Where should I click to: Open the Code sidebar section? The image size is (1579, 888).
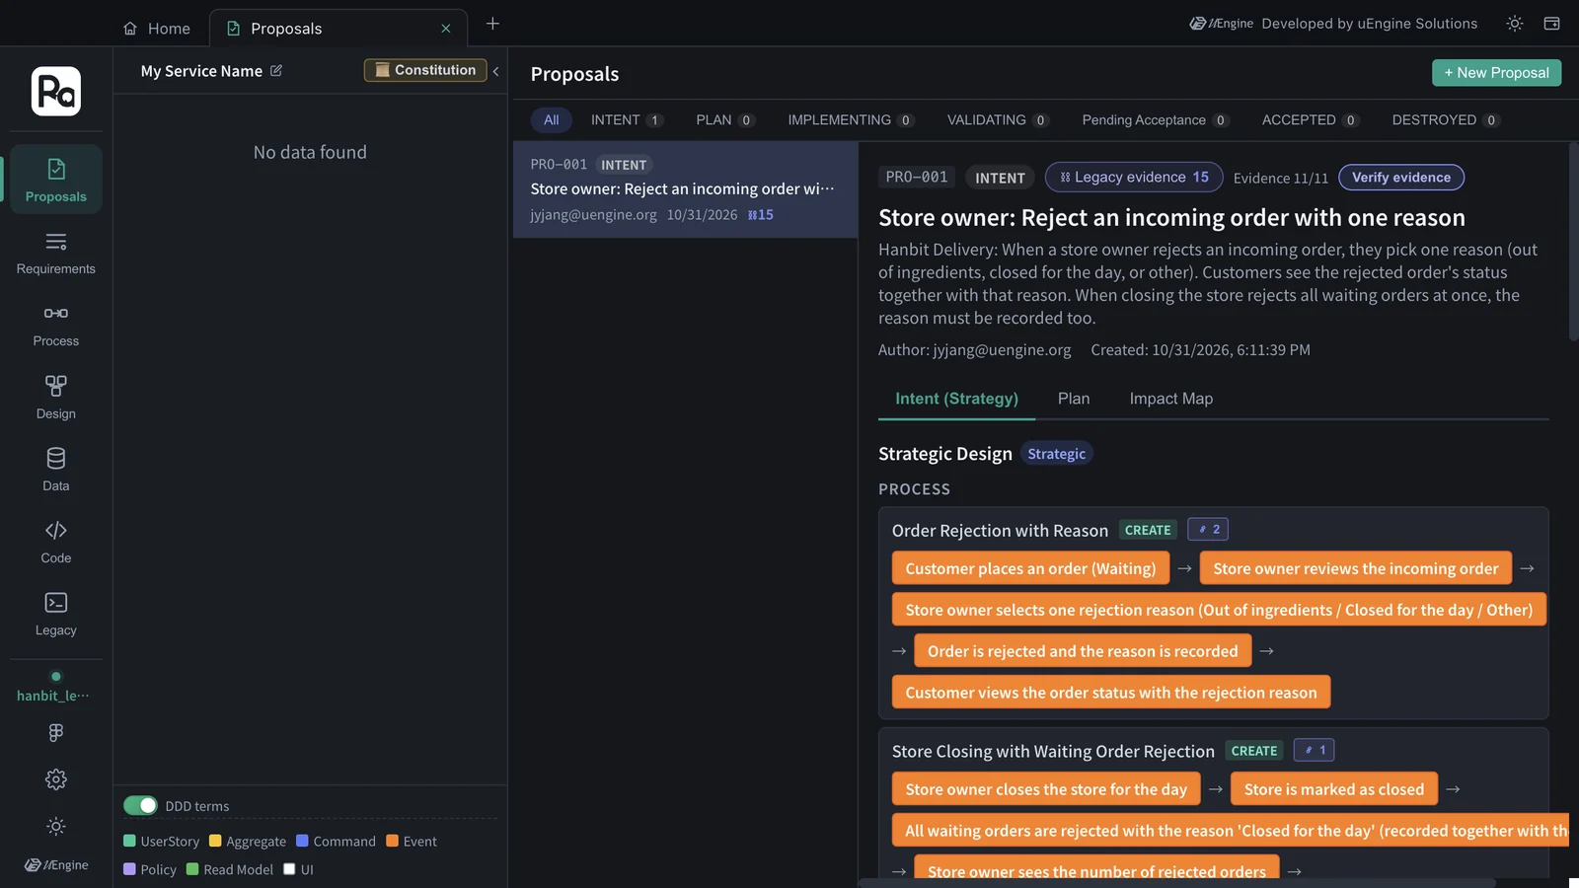coord(56,542)
